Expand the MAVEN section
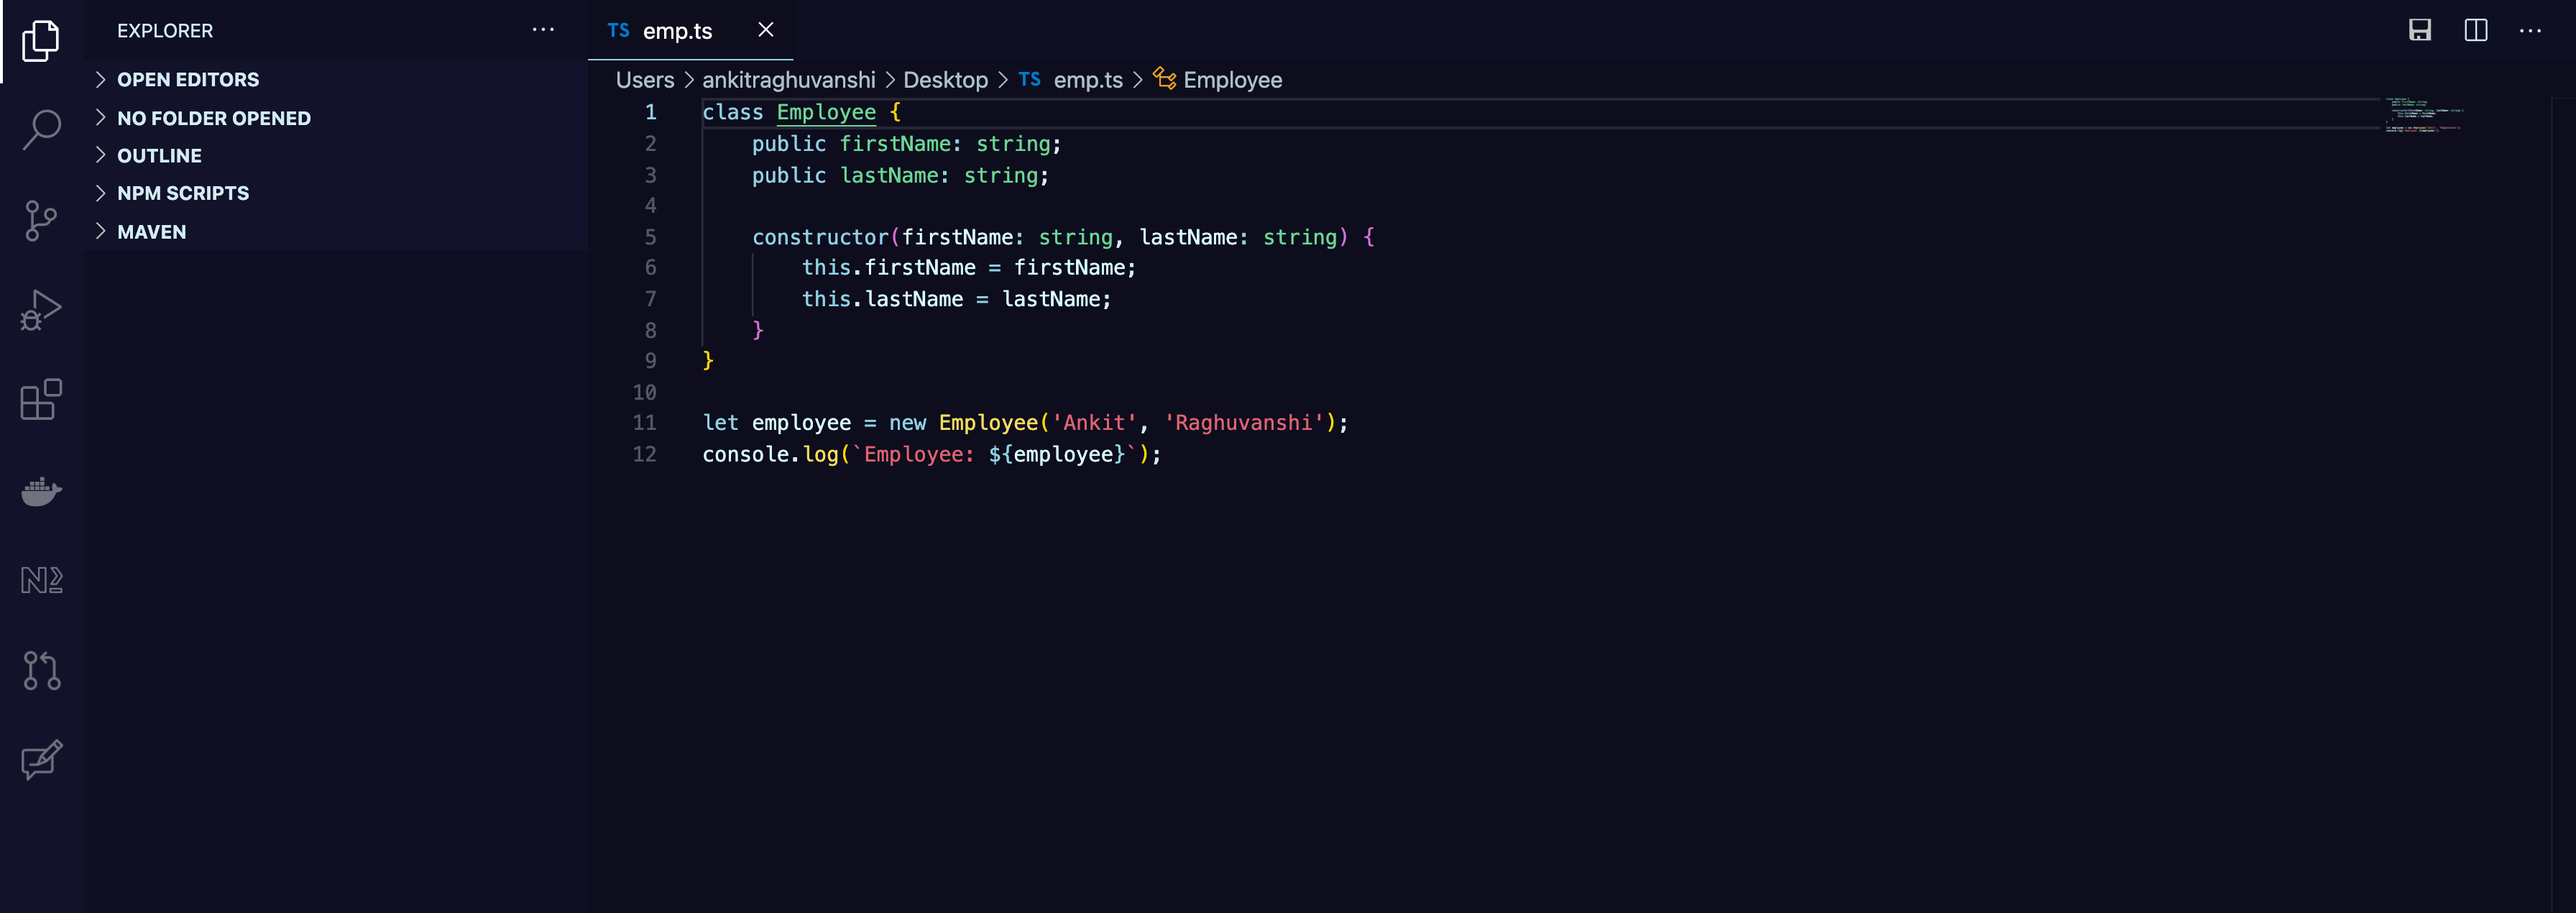2576x913 pixels. click(151, 231)
